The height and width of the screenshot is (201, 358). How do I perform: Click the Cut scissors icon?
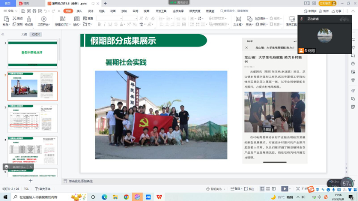[x=14, y=18]
